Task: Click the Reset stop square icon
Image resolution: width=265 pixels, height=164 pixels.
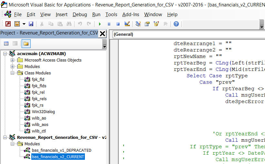Action: point(118,24)
